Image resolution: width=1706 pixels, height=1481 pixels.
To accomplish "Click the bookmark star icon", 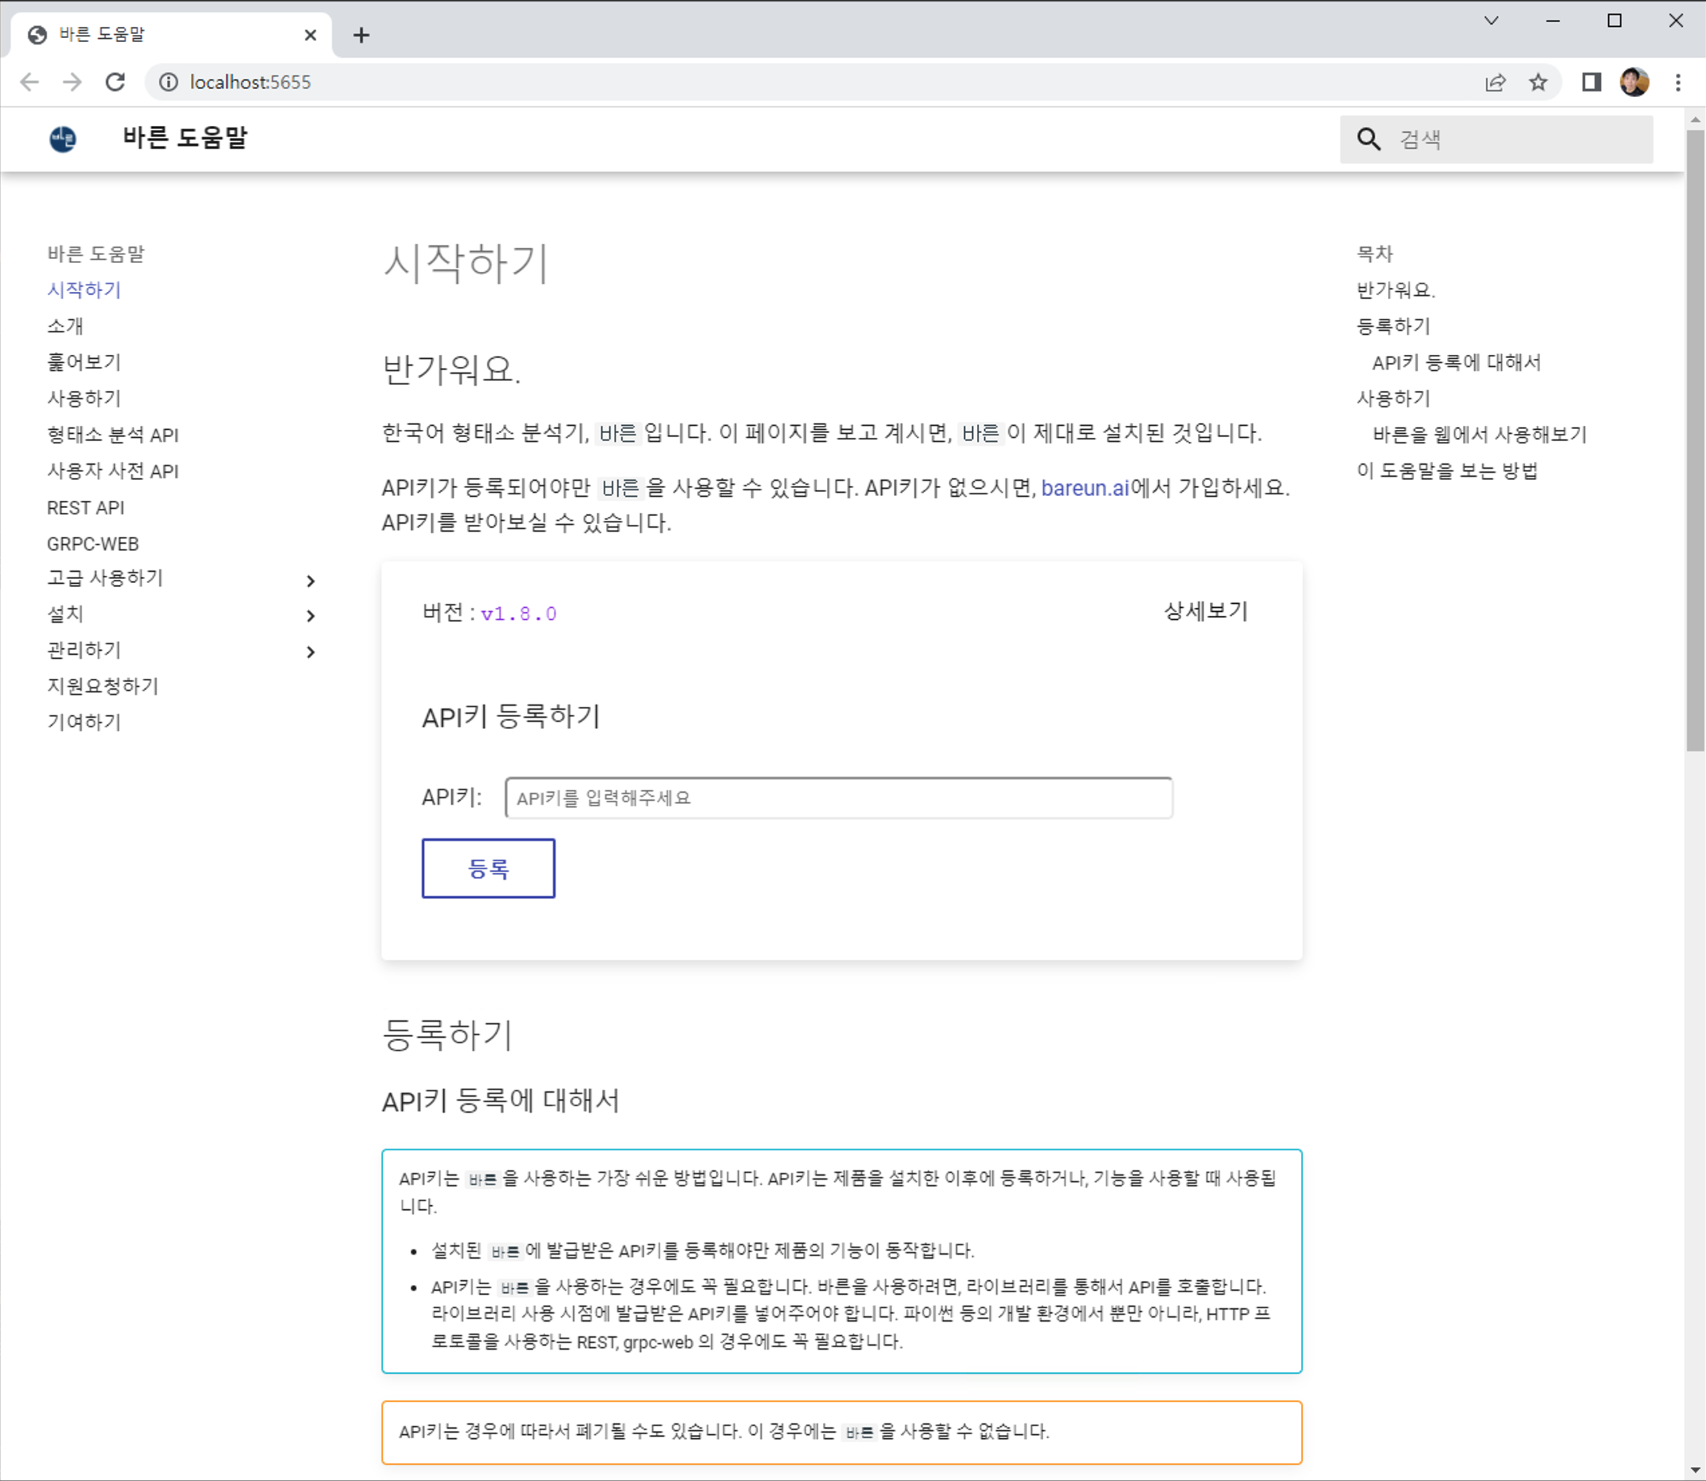I will pos(1538,82).
